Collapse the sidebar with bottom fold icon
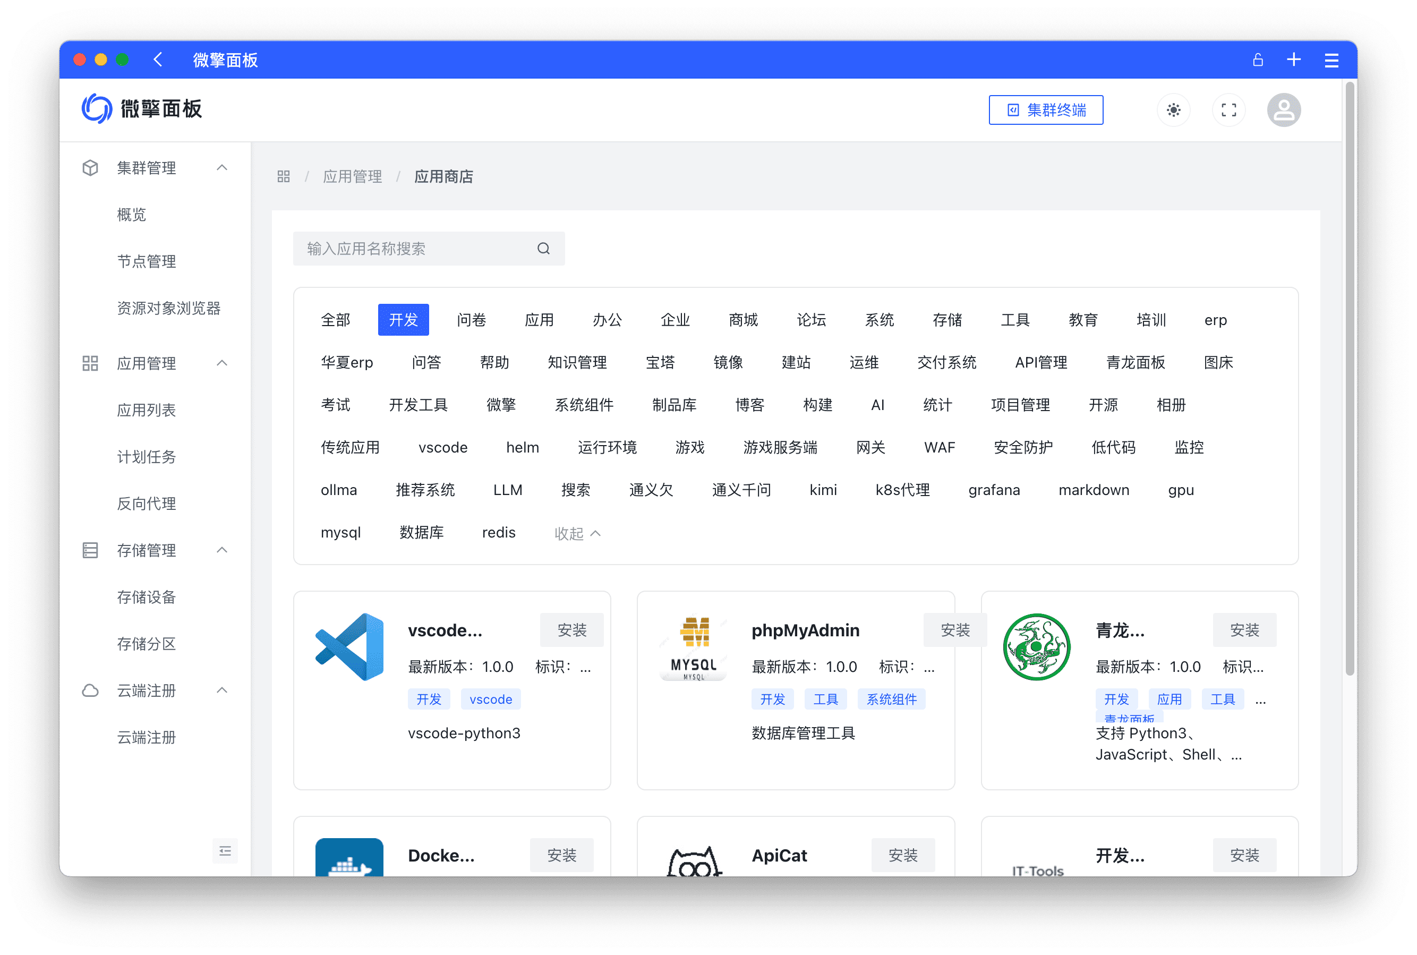 click(x=225, y=851)
